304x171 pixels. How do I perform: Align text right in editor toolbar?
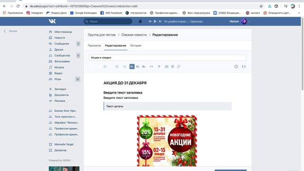[x=117, y=66]
